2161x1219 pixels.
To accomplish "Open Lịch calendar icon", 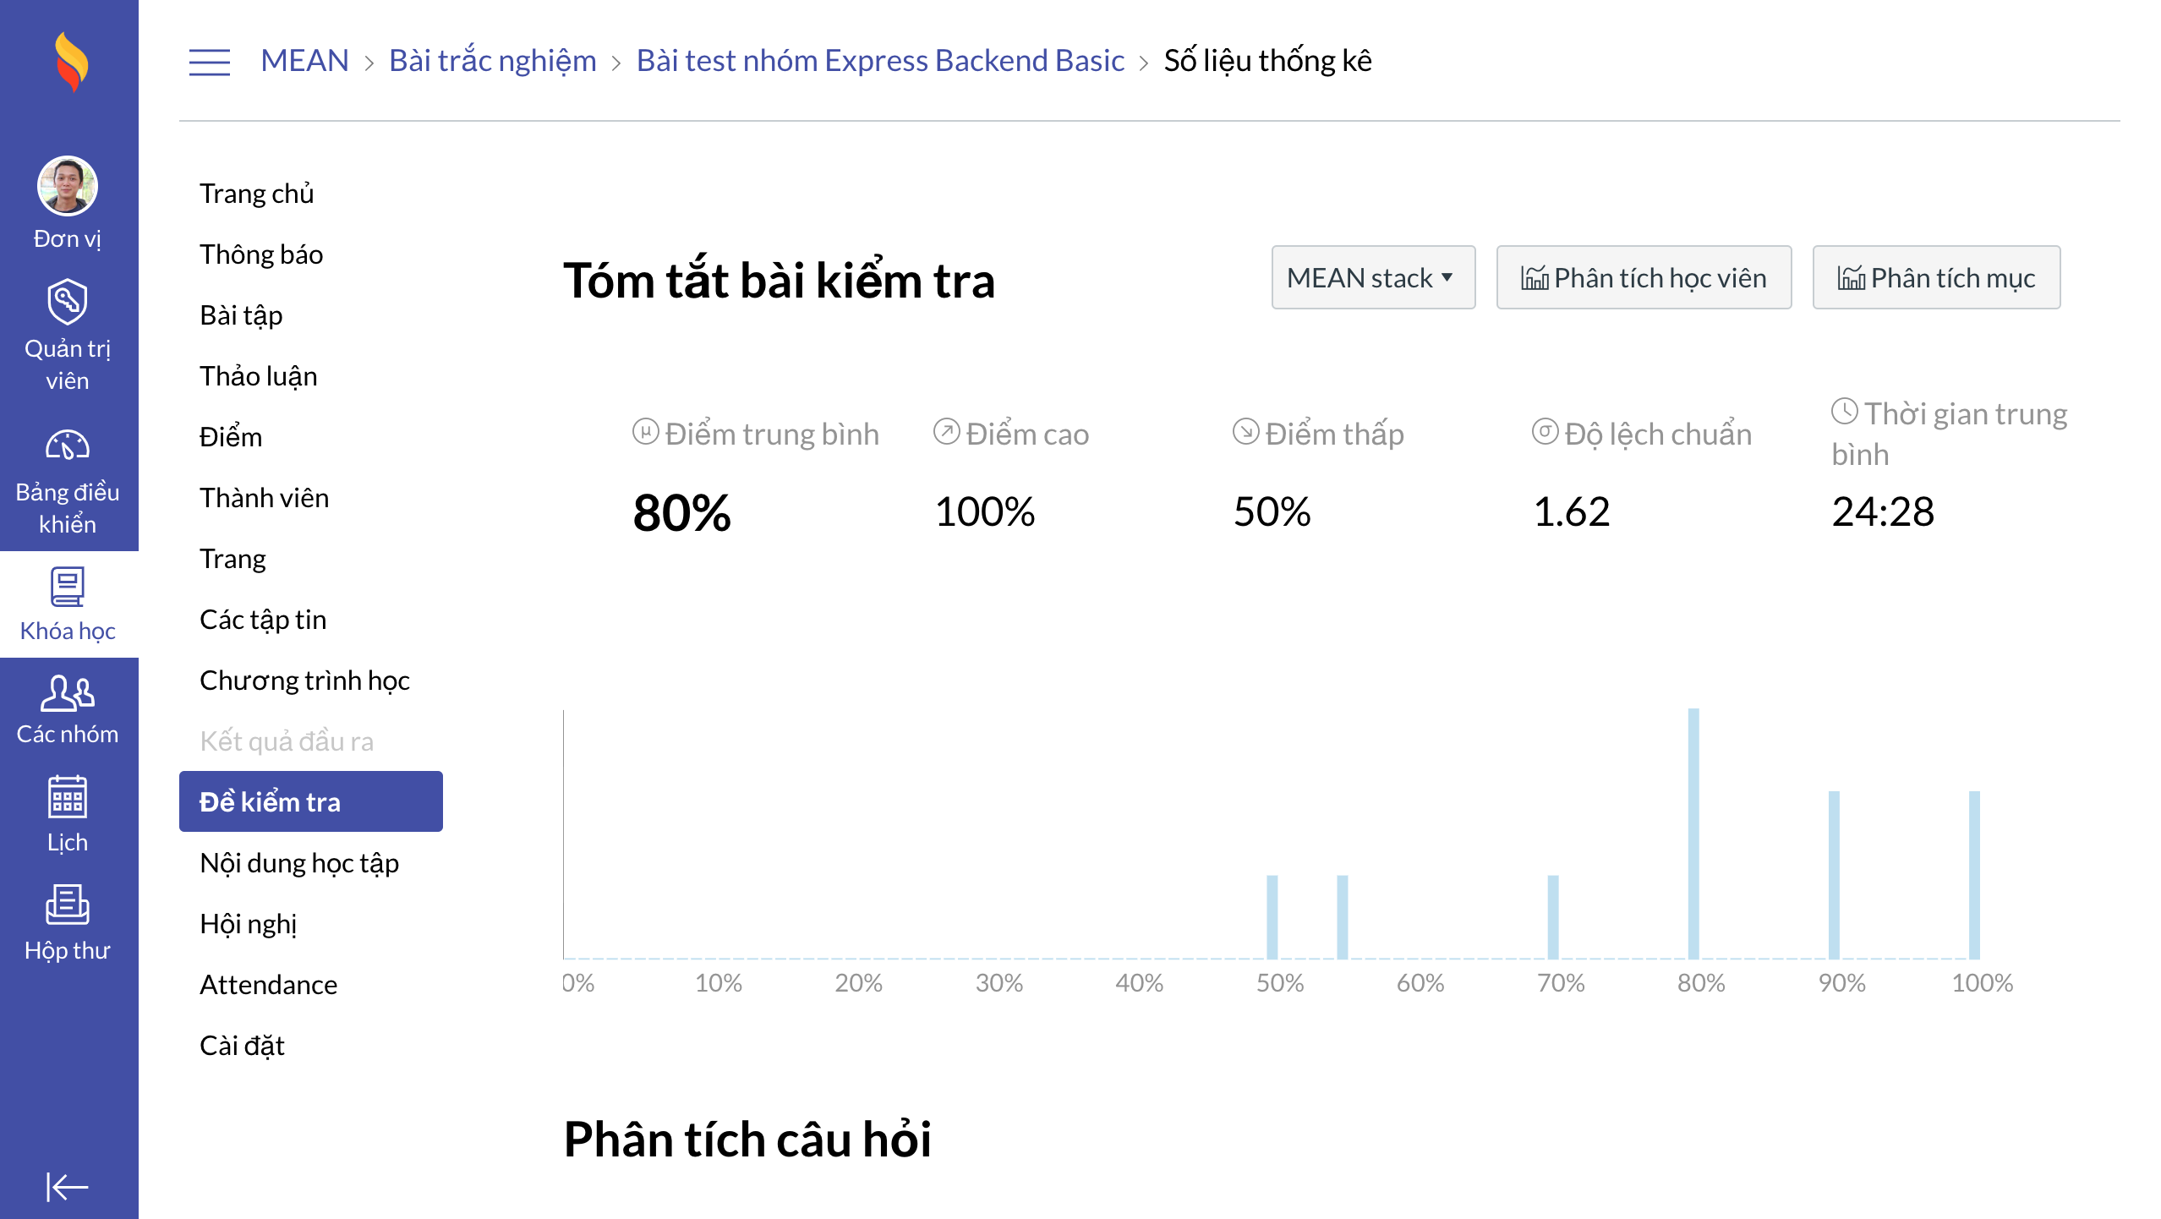I will pyautogui.click(x=68, y=799).
